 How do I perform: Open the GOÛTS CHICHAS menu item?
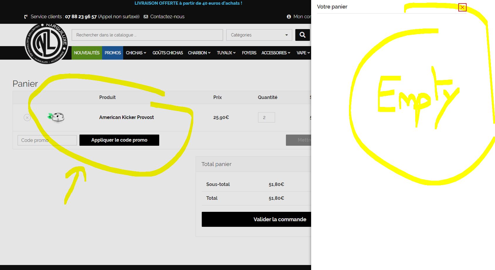tap(167, 53)
